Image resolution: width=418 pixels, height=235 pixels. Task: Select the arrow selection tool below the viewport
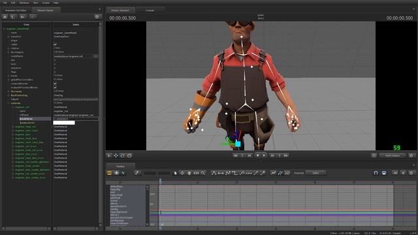[109, 155]
